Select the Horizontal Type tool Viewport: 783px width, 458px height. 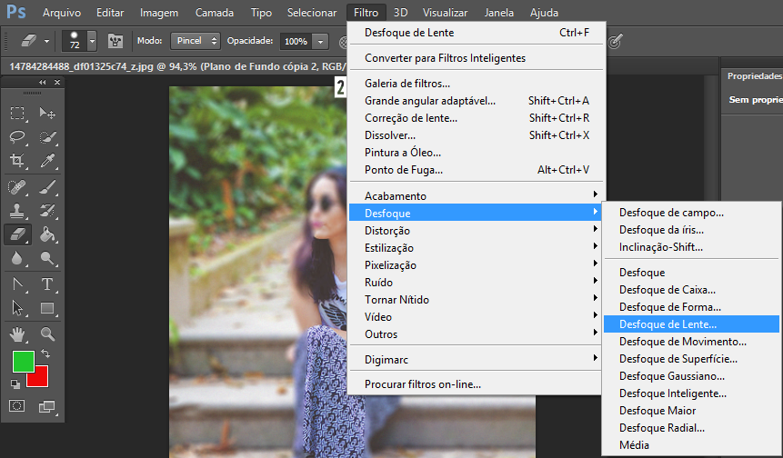tap(47, 284)
